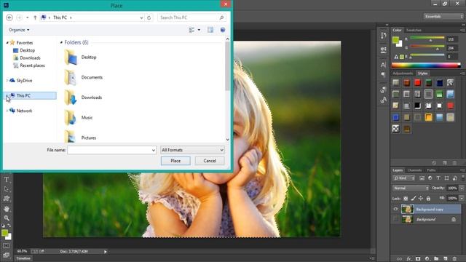Select Recent places under Favorites

coord(32,65)
